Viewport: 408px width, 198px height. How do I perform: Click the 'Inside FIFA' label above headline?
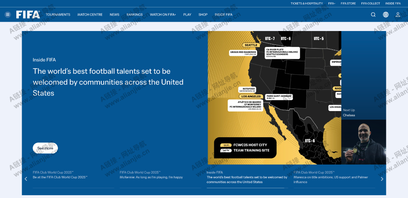tap(44, 60)
